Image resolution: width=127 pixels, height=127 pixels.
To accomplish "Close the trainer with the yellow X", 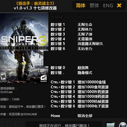I will [119, 5].
